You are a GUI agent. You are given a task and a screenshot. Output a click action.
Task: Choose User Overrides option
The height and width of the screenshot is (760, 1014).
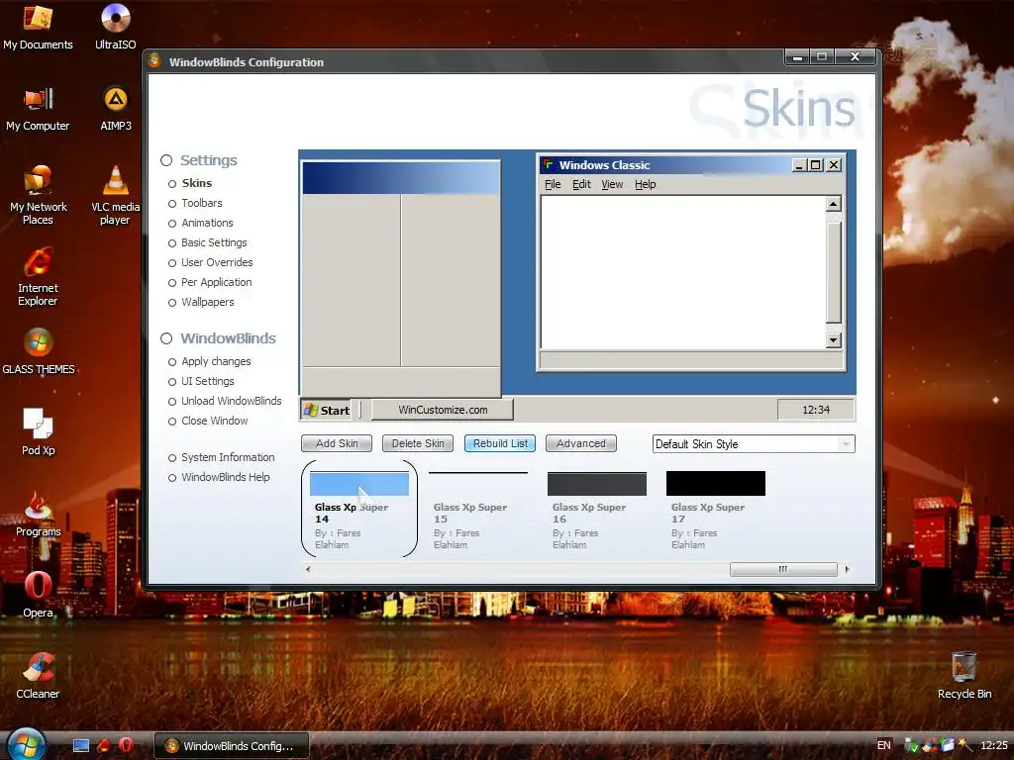(x=217, y=262)
